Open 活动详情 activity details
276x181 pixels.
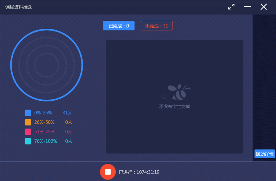point(264,154)
